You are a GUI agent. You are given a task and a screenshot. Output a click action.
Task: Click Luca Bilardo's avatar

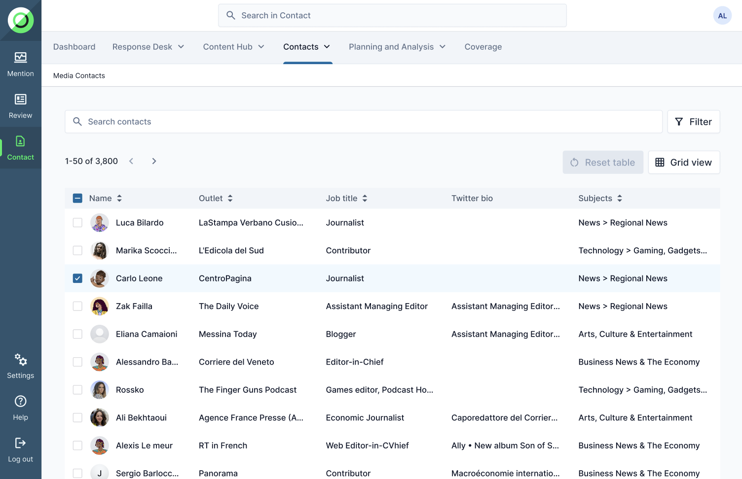pyautogui.click(x=100, y=223)
